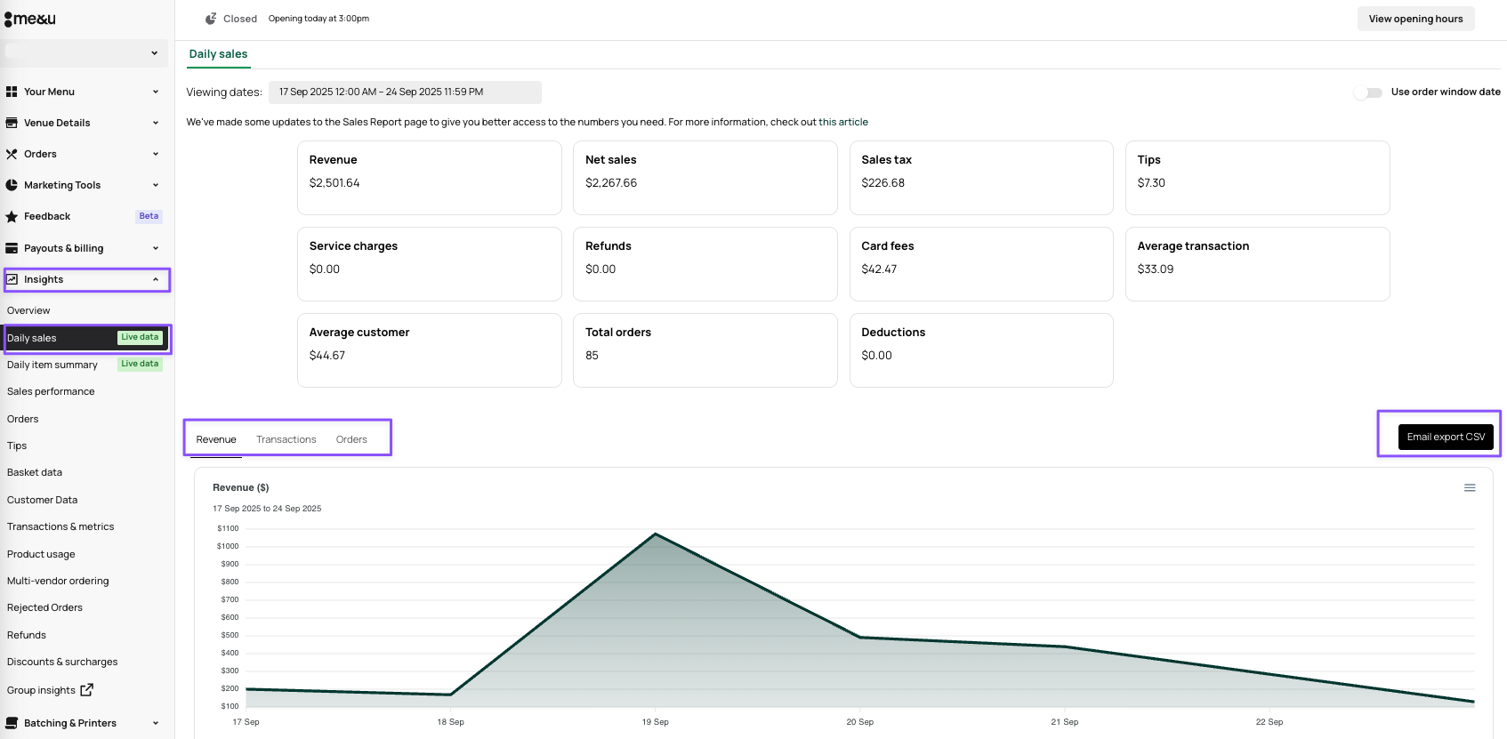Collapse the Insights section chevron
This screenshot has width=1507, height=739.
point(155,279)
